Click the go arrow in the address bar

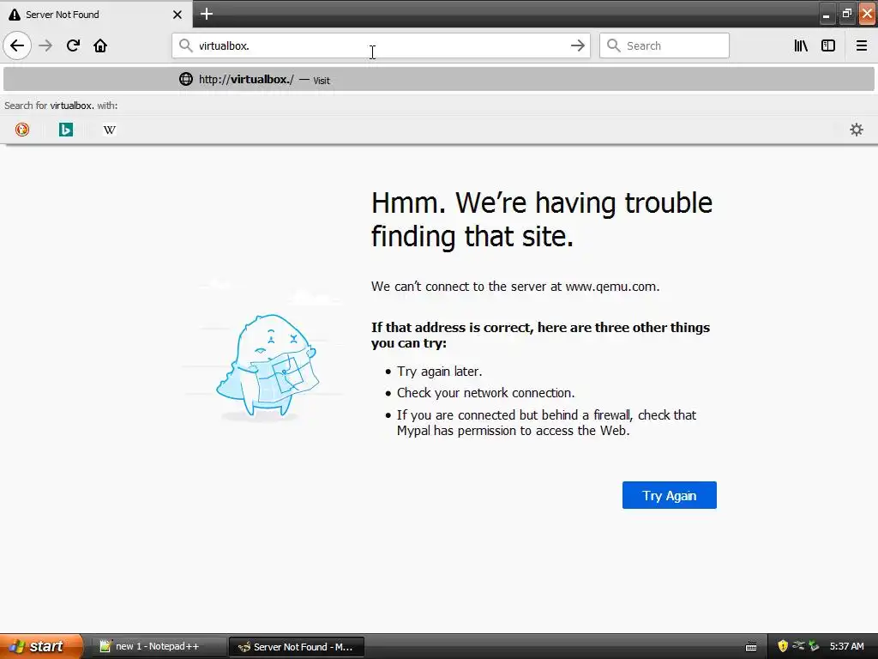577,45
